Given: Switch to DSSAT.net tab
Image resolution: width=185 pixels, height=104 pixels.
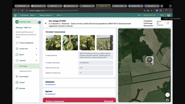Looking at the screenshot, I should point(55,6).
